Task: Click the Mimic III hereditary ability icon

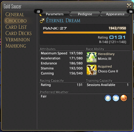Action: point(92,57)
